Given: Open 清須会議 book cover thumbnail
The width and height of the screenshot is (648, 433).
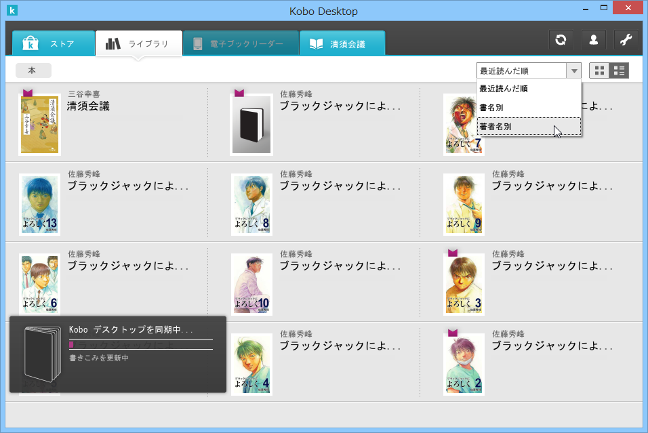Looking at the screenshot, I should (40, 125).
